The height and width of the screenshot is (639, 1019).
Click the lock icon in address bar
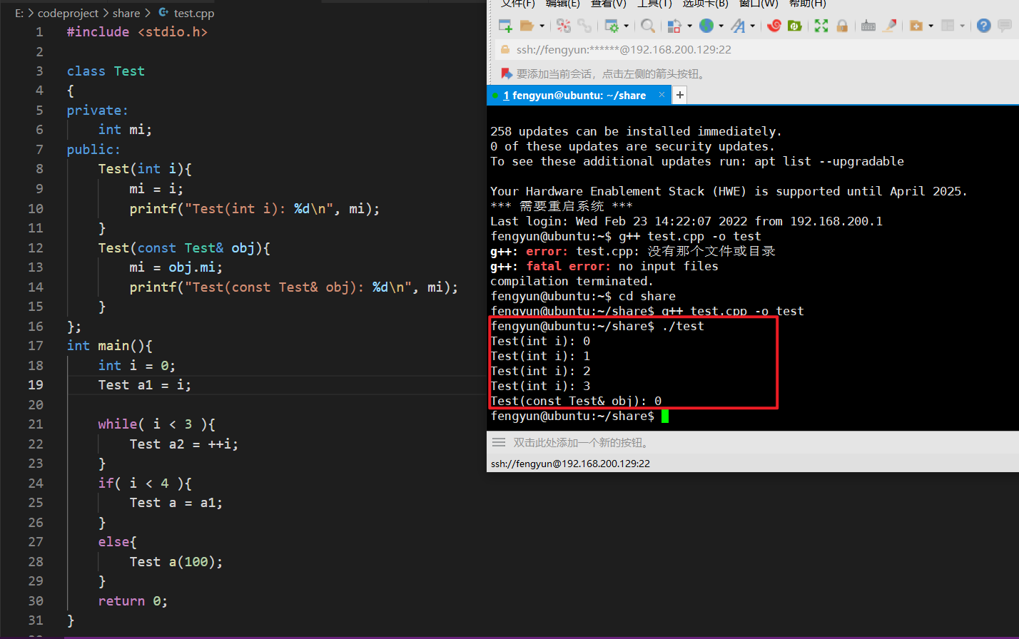pos(505,50)
